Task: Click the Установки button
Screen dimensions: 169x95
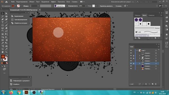Action: tap(119, 6)
